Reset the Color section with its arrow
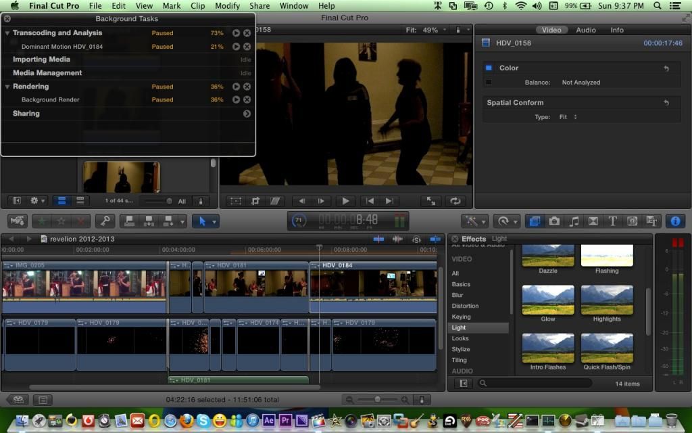The height and width of the screenshot is (433, 692). click(666, 68)
